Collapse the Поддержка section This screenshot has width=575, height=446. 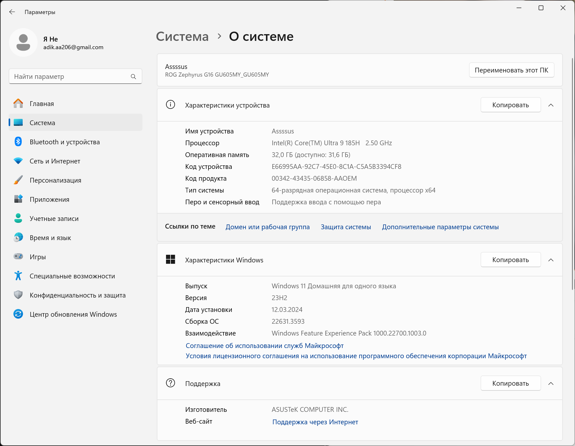[x=551, y=383]
